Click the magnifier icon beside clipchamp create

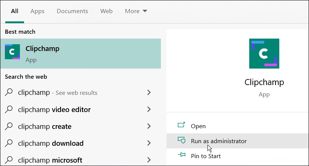pos(9,126)
